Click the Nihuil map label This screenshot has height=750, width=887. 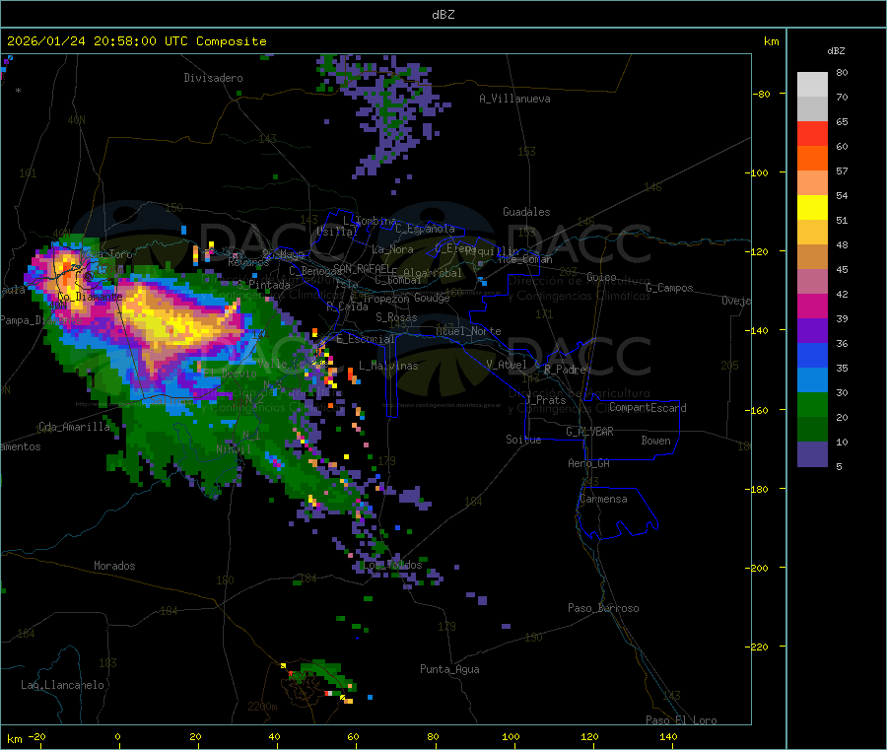point(233,449)
